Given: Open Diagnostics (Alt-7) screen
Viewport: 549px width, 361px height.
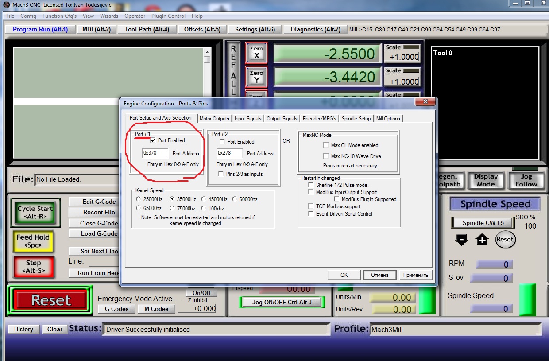Looking at the screenshot, I should (315, 29).
